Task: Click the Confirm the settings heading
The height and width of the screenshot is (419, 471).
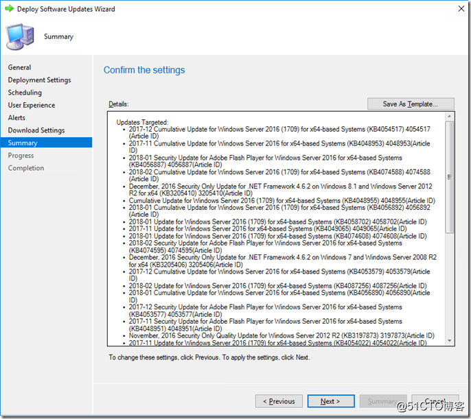Action: click(144, 70)
